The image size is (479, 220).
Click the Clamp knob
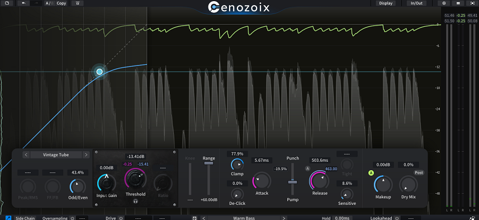[238, 165]
